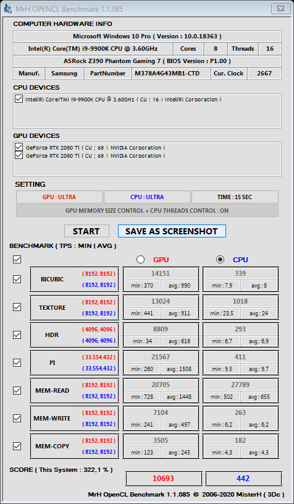Click the BICUBIC CPU score 339
Image resolution: width=294 pixels, height=504 pixels.
(x=240, y=273)
